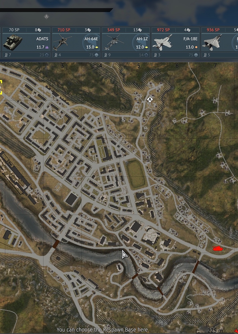Screen dimensions: 238x334
Task: Click the diamond A objective indicator at the top
Action: pos(46,17)
